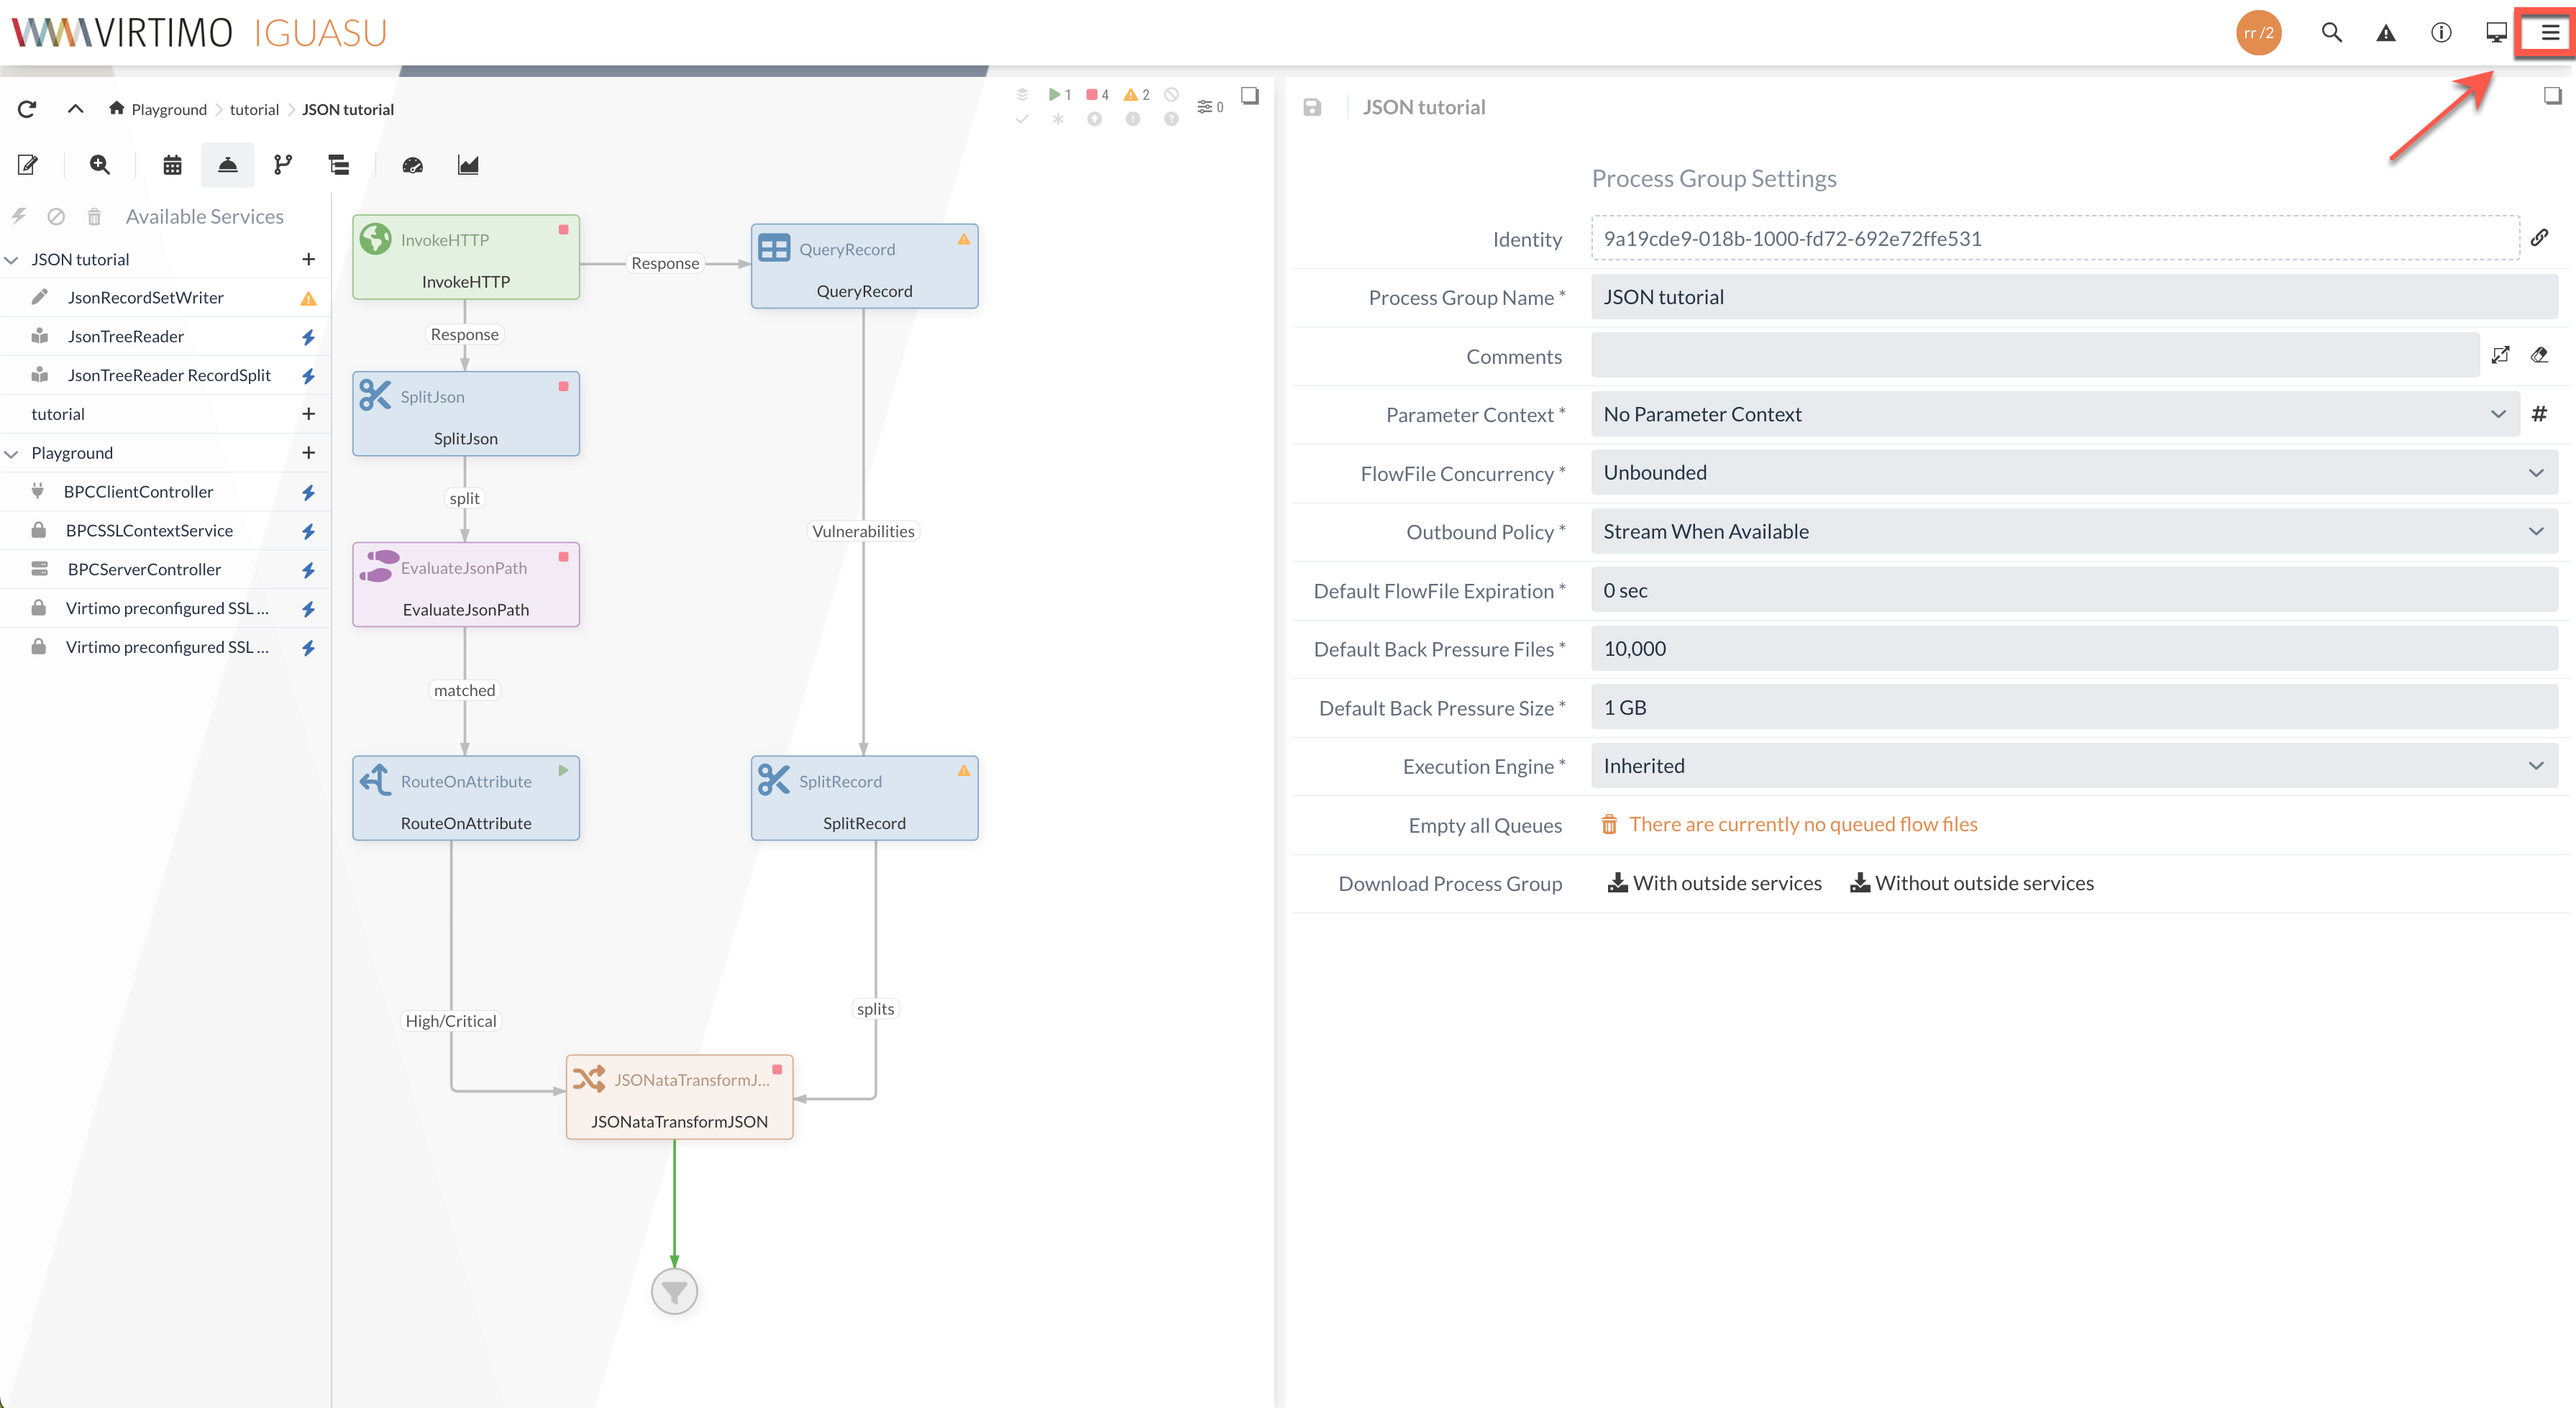Click the Process Group Name field
The width and height of the screenshot is (2576, 1408).
point(2073,297)
